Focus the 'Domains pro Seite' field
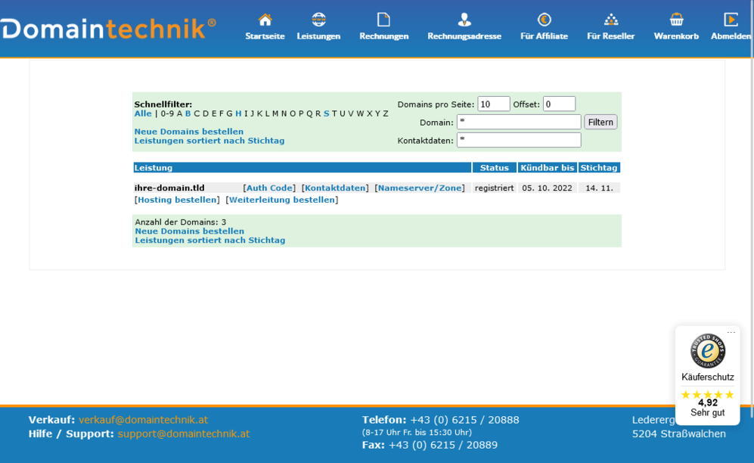The height and width of the screenshot is (463, 754). pyautogui.click(x=493, y=104)
